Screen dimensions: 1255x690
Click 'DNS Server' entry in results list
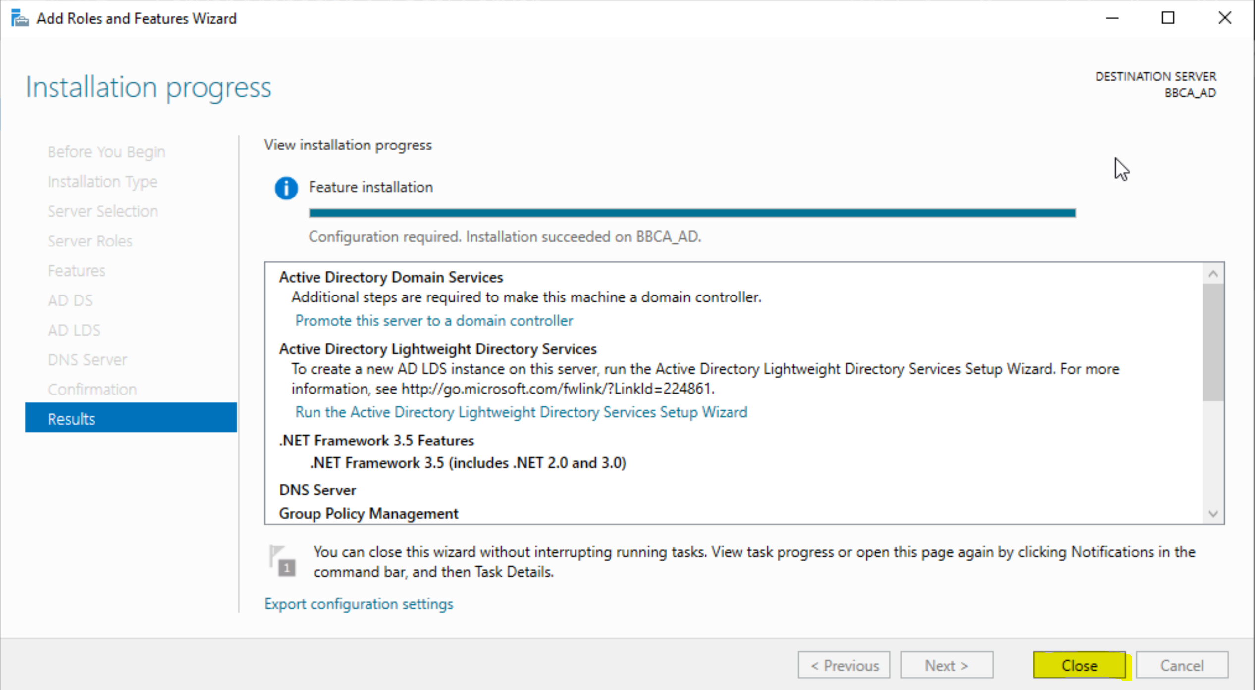pyautogui.click(x=317, y=490)
